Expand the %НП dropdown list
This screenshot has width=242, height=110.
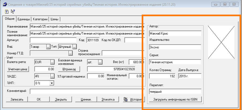pos(52,83)
